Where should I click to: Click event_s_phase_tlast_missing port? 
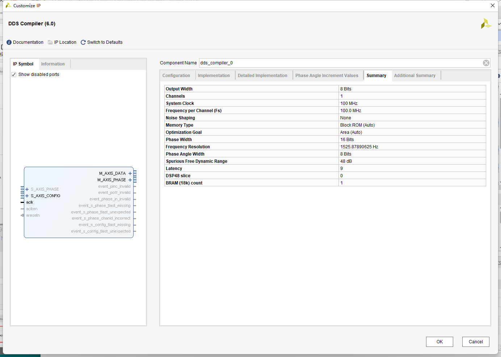pos(105,206)
